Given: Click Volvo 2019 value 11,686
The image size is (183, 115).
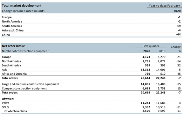Looking at the screenshot, I should (161, 103).
